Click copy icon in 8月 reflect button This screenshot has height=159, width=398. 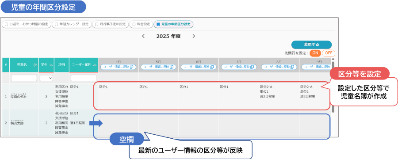click(292, 67)
